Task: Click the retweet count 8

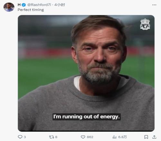Action: [x=56, y=137]
